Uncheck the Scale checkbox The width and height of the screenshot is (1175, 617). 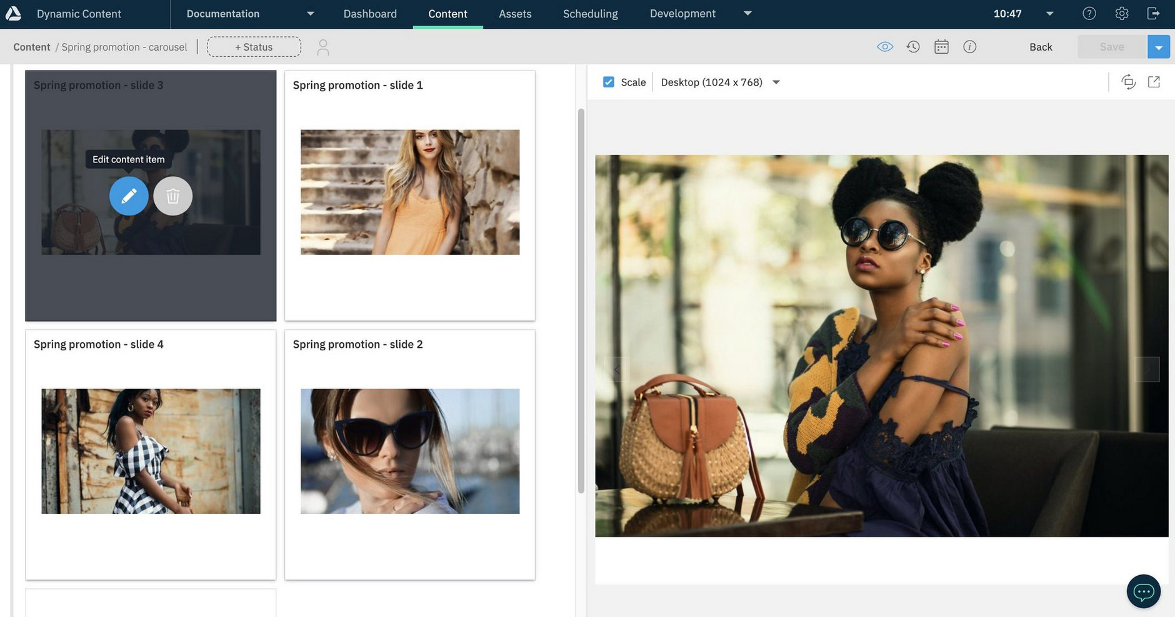click(x=608, y=82)
